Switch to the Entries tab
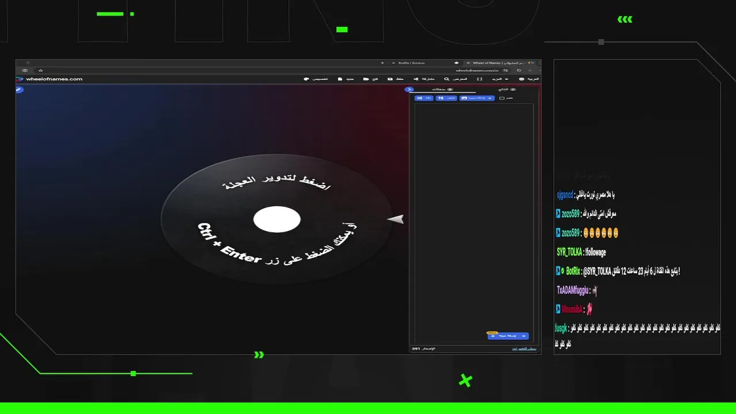This screenshot has width=736, height=414. [x=442, y=89]
